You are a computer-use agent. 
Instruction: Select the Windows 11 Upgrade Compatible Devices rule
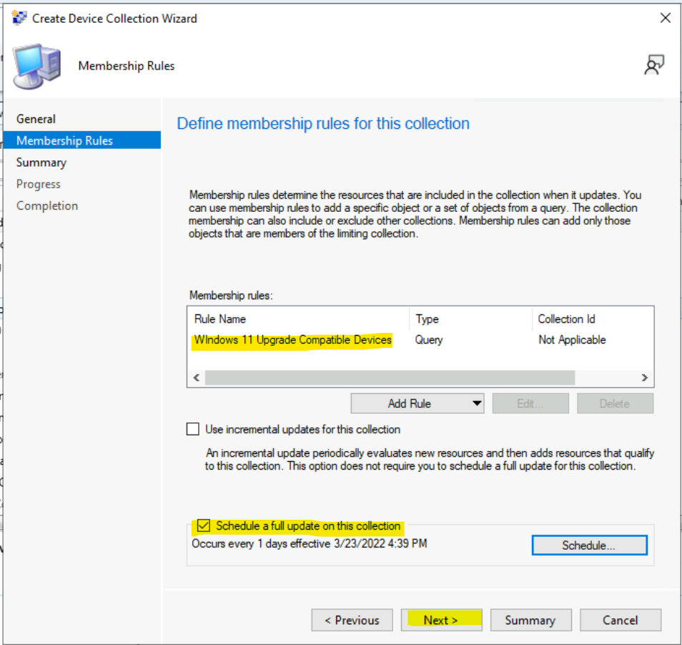pos(293,340)
